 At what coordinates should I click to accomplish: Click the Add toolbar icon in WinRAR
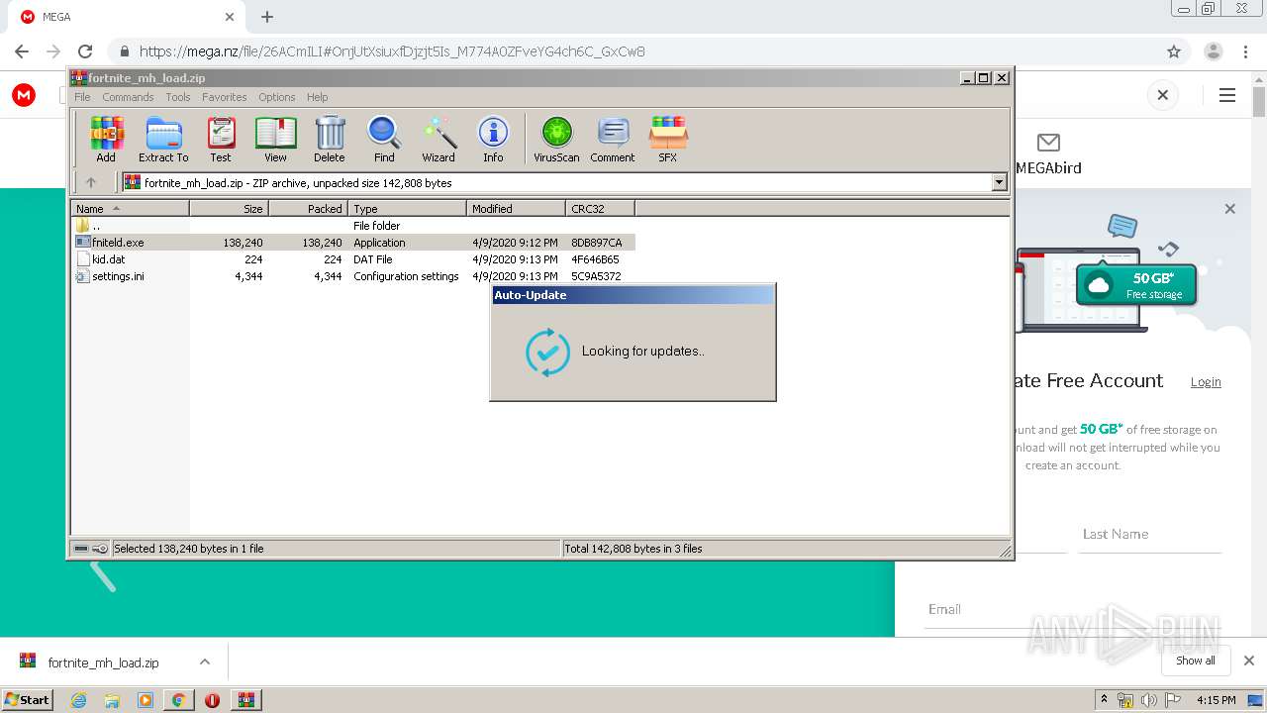tap(106, 139)
